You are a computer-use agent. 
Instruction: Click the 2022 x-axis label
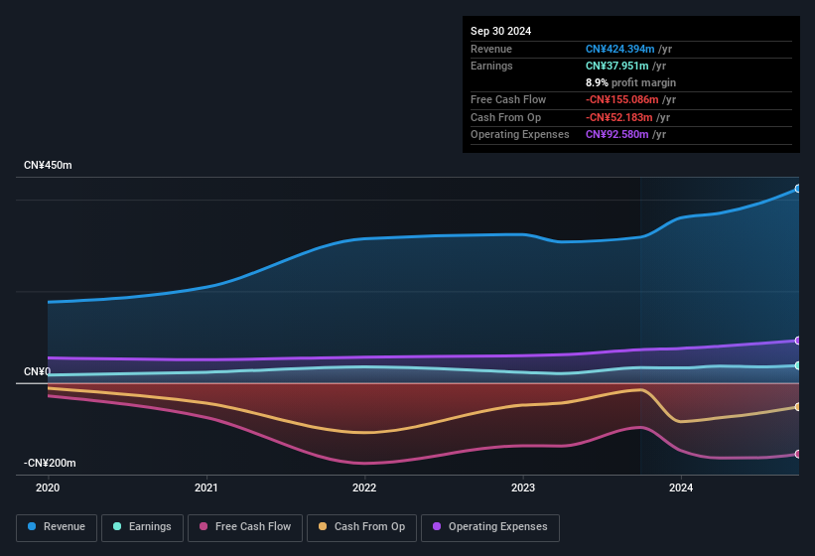364,487
